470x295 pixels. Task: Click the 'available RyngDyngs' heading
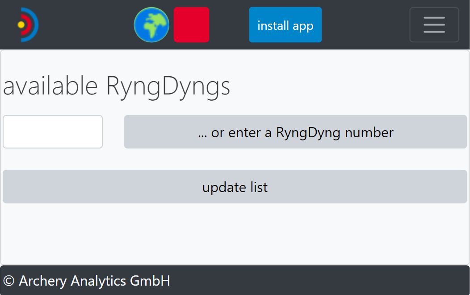coord(117,86)
